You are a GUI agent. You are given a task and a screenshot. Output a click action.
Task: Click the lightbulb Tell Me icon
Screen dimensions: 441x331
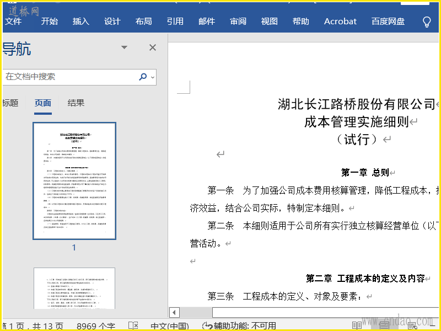(x=426, y=22)
